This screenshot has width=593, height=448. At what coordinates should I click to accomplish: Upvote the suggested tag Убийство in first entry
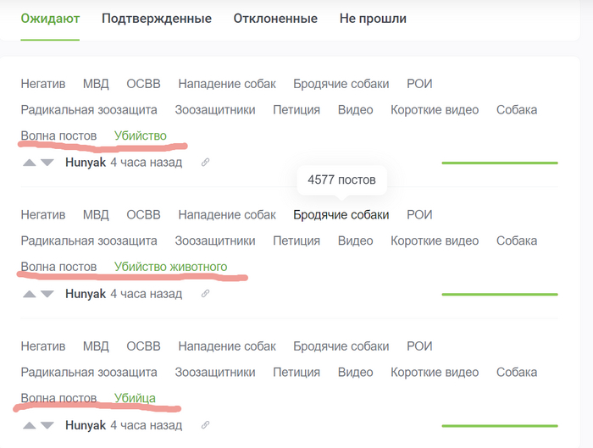(29, 163)
